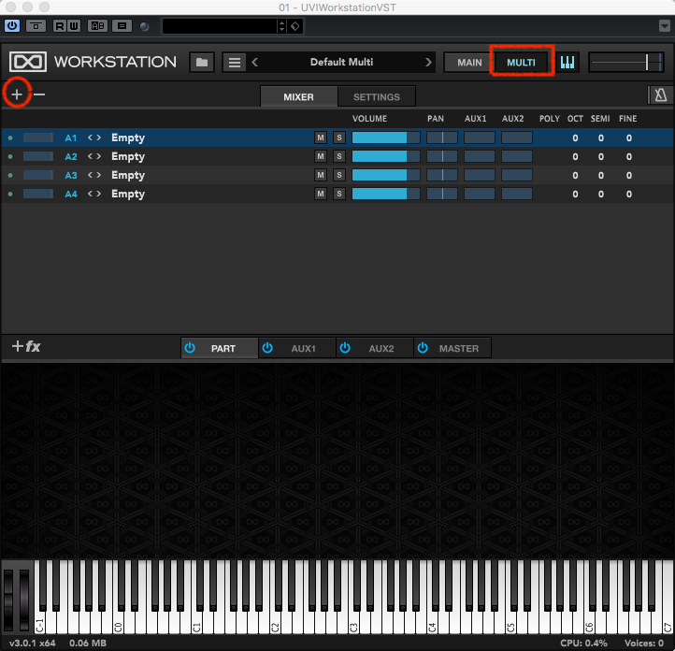This screenshot has height=651, width=675.
Task: Toggle the metronome icon
Action: tap(661, 94)
